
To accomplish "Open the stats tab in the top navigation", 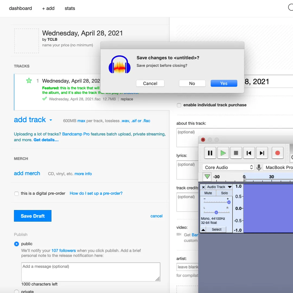I will point(70,8).
